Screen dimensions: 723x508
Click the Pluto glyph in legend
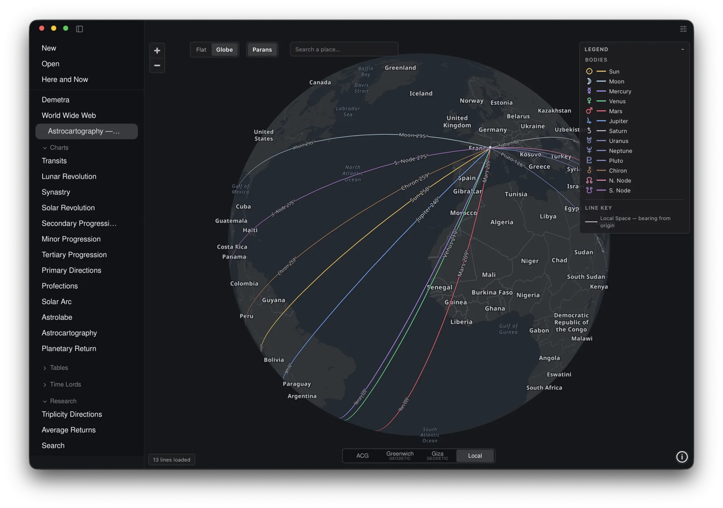(589, 161)
